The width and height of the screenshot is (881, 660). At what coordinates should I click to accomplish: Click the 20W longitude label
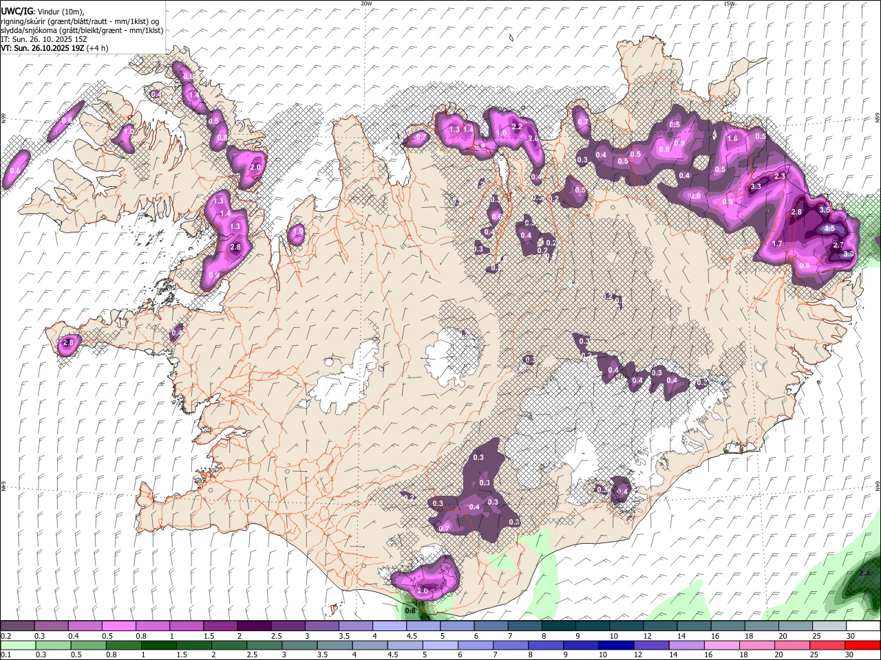pos(366,3)
